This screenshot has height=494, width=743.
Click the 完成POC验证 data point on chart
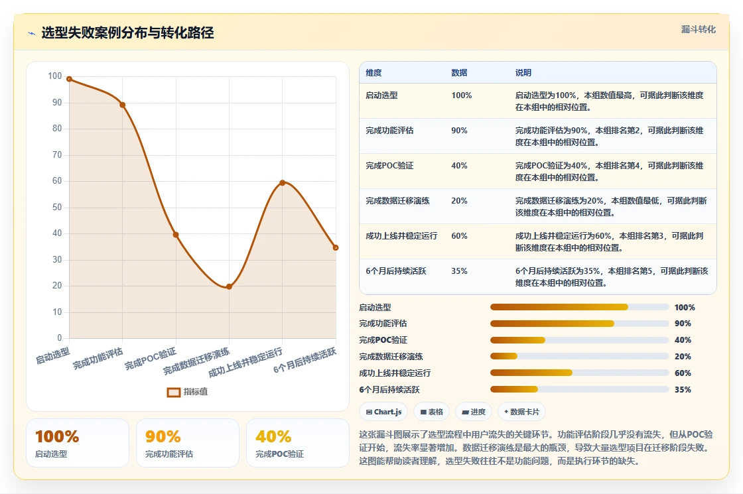tap(176, 235)
